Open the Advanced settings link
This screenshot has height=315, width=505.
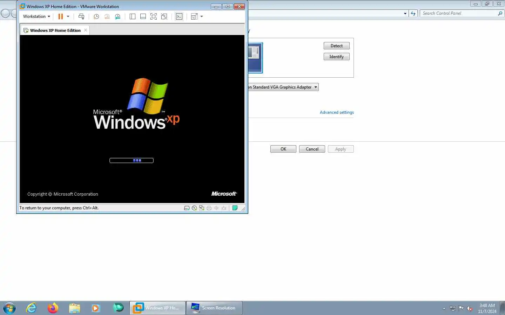pos(337,112)
